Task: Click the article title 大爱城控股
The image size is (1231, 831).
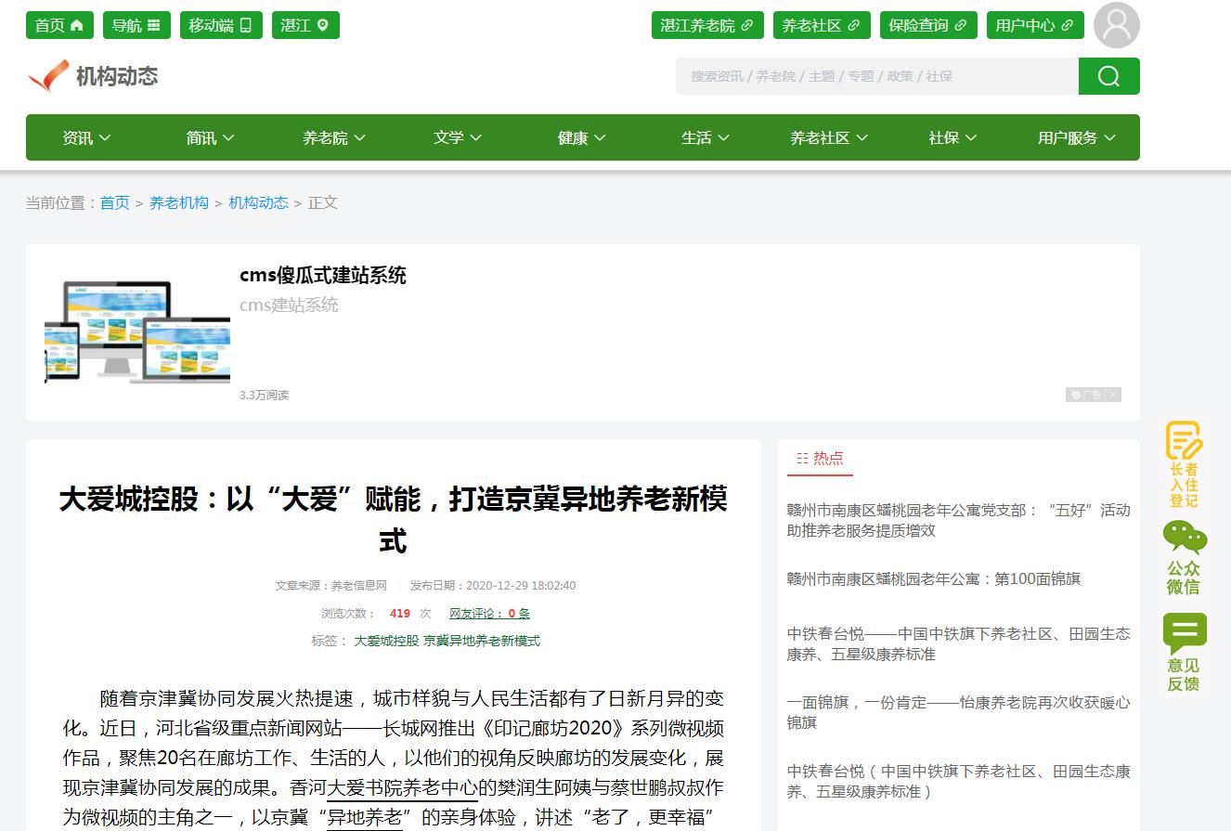Action: point(393,520)
